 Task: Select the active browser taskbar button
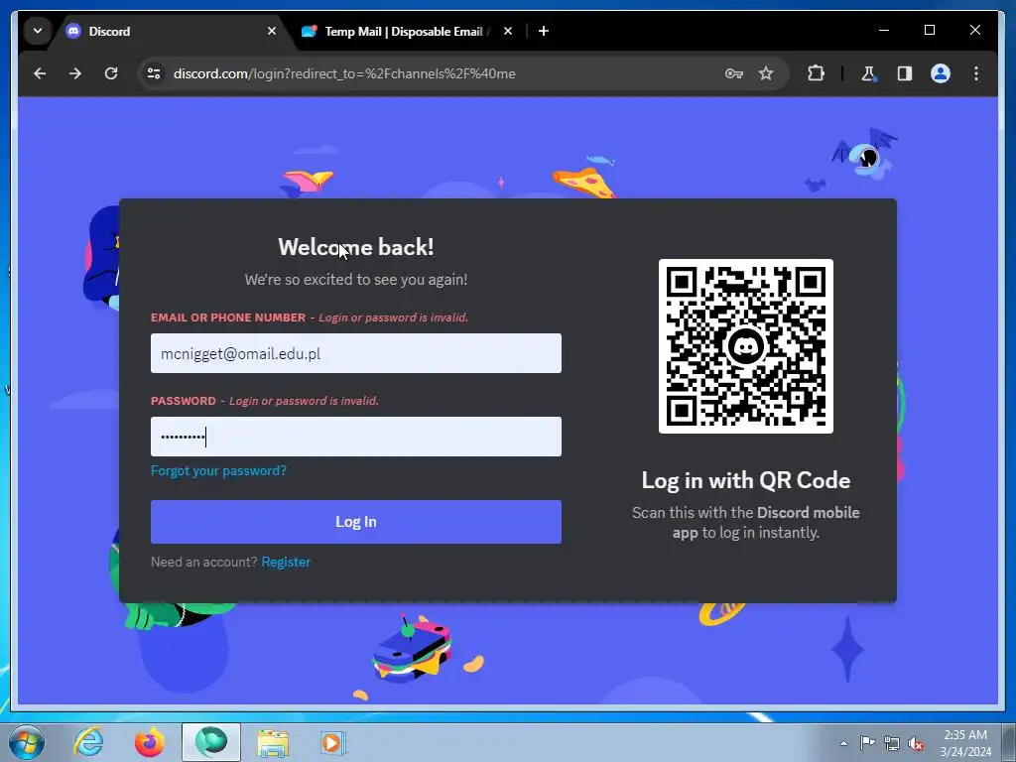(x=211, y=742)
